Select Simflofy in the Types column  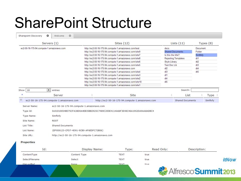(206, 55)
